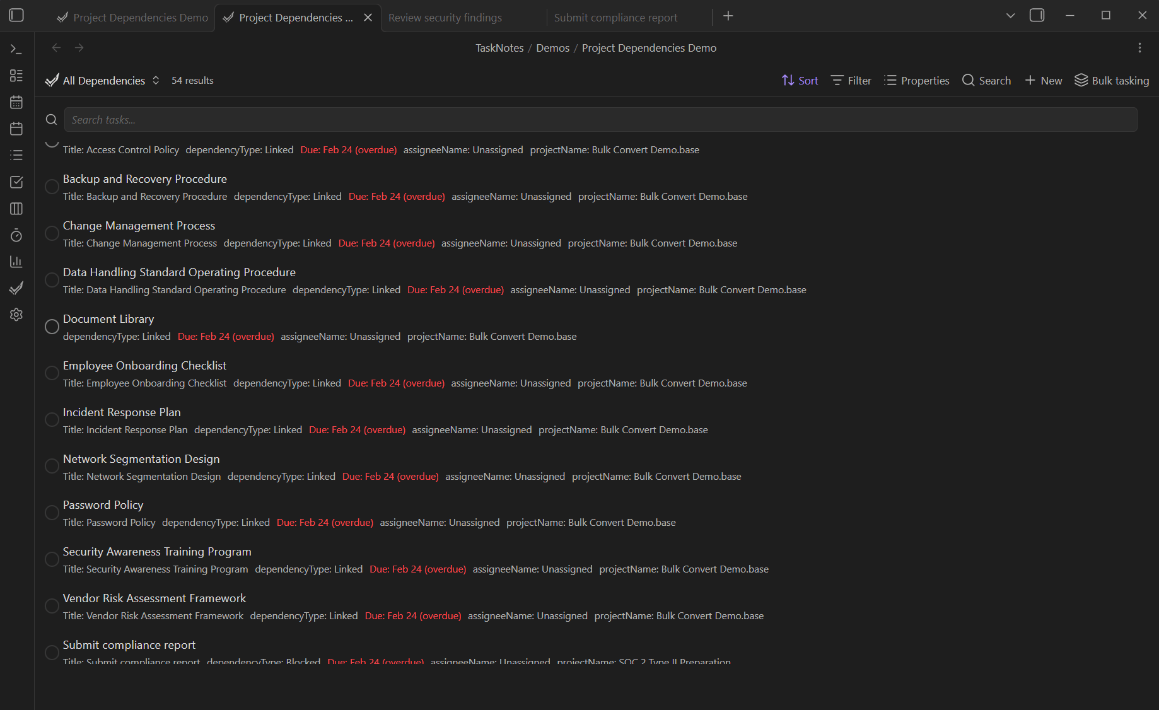Open the kanban board columns icon
Image resolution: width=1159 pixels, height=710 pixels.
tap(16, 209)
